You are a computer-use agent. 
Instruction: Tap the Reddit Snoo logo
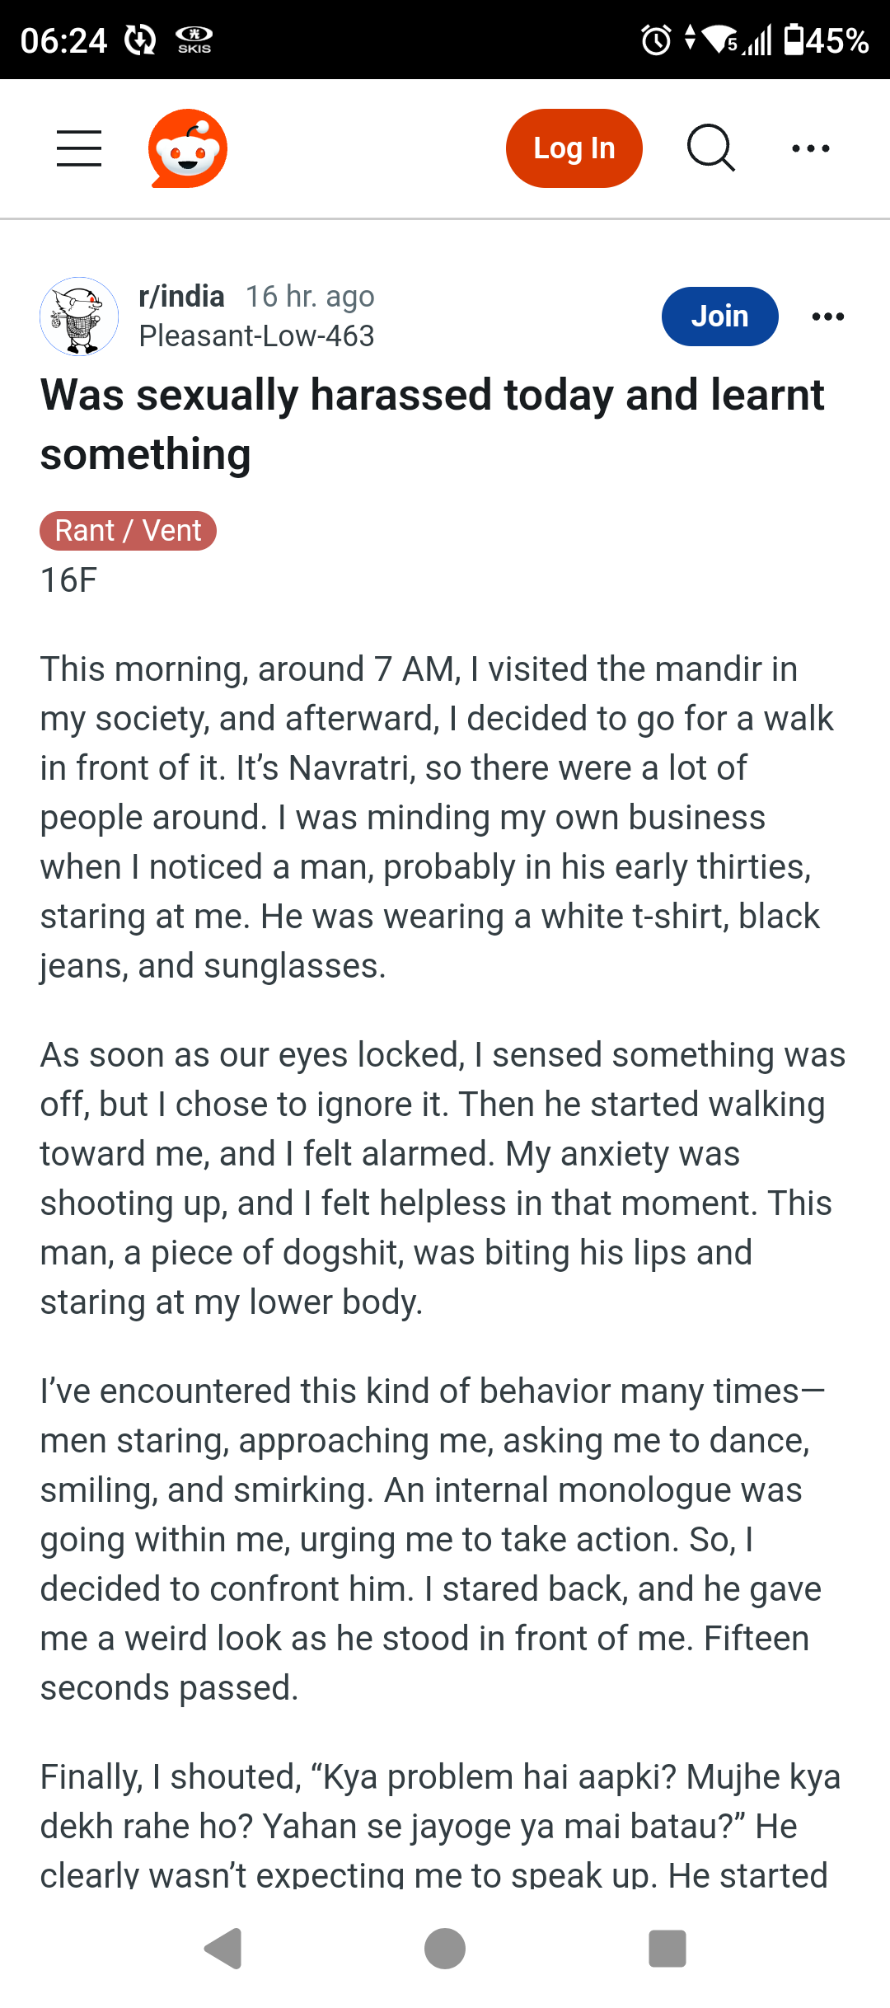[x=188, y=148]
